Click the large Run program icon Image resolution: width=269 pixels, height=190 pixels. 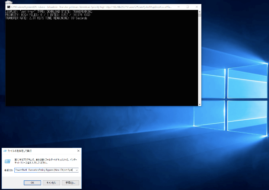click(x=8, y=161)
